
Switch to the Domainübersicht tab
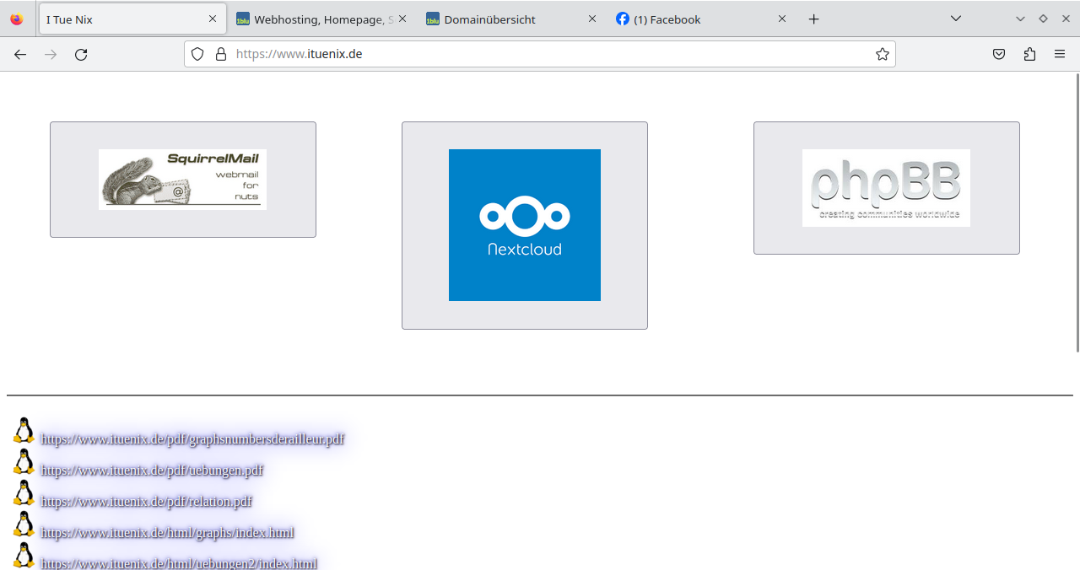click(489, 19)
